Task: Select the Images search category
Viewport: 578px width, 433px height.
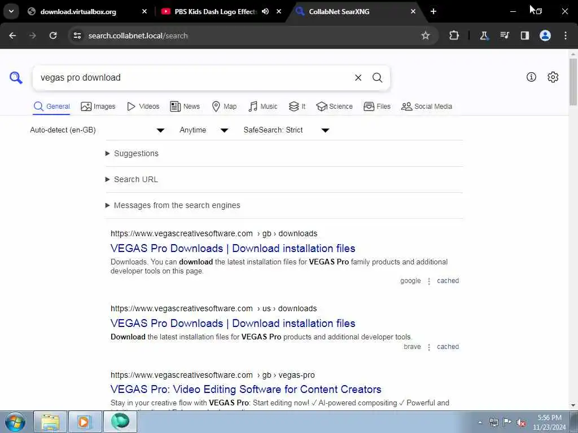Action: click(98, 107)
